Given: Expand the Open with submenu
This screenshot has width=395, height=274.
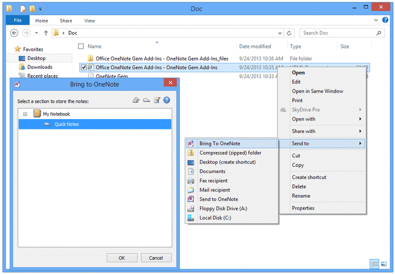Looking at the screenshot, I should click(x=322, y=119).
